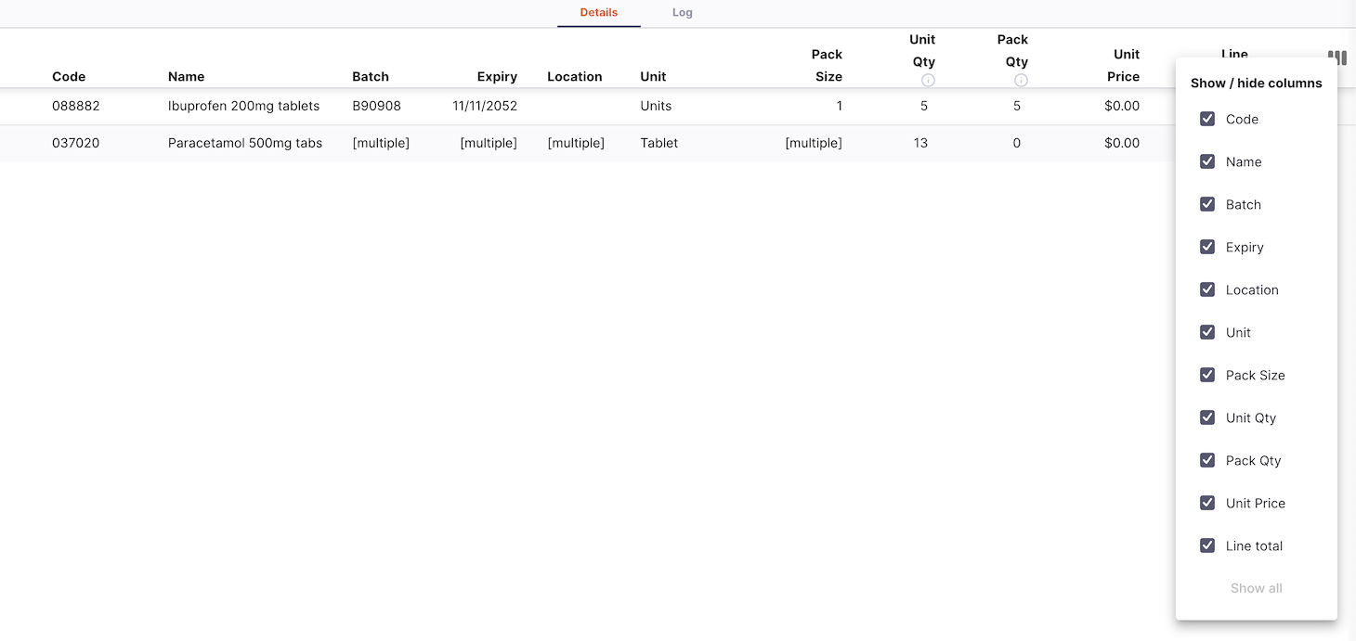Viewport: 1356px width, 641px height.
Task: Switch to the Log tab
Action: coord(682,13)
